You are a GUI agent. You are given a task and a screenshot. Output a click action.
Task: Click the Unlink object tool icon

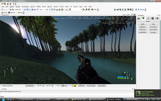[x=13, y=10]
